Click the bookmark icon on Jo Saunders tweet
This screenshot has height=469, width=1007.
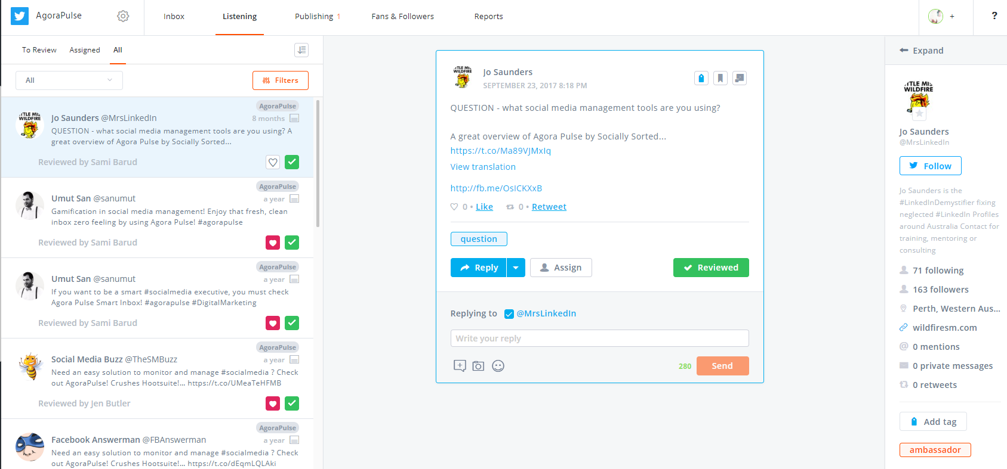[x=720, y=78]
